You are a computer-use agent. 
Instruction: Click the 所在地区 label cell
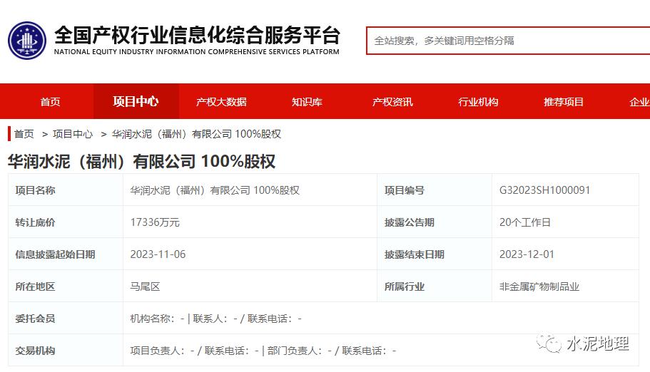[x=66, y=286]
